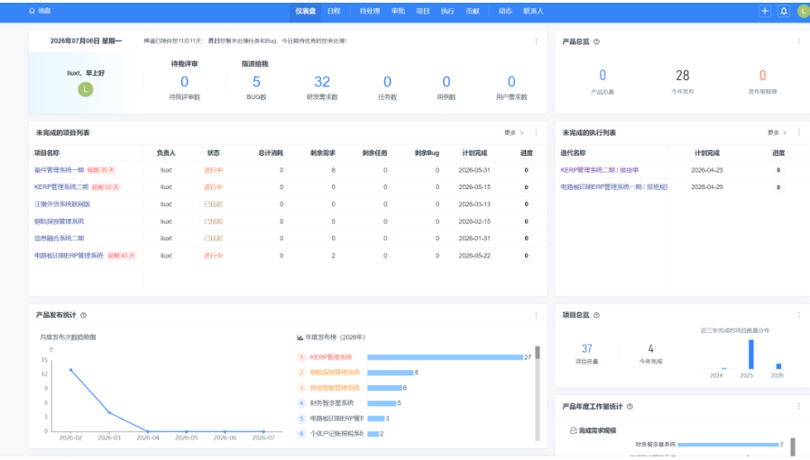Select the 仪表盘 tab
Viewport: 810px width, 460px height.
[305, 11]
